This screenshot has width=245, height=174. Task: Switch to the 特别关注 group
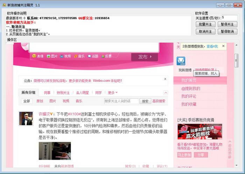point(63,93)
